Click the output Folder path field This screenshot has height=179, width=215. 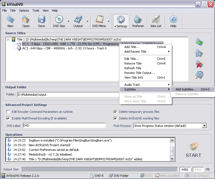(x=68, y=95)
